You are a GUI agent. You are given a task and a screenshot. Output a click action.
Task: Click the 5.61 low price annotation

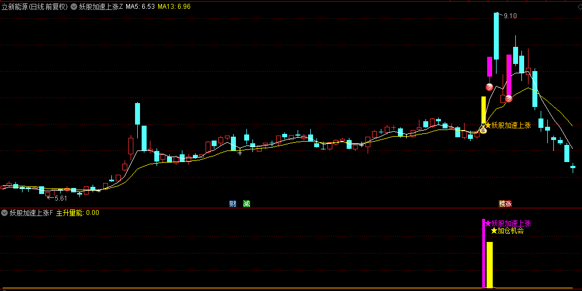point(60,198)
